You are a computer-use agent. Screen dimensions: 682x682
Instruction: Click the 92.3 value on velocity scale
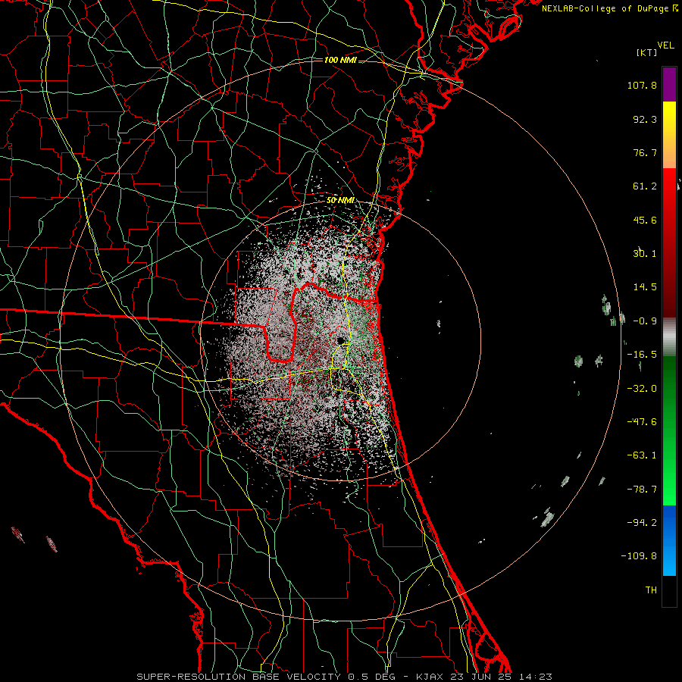(645, 119)
